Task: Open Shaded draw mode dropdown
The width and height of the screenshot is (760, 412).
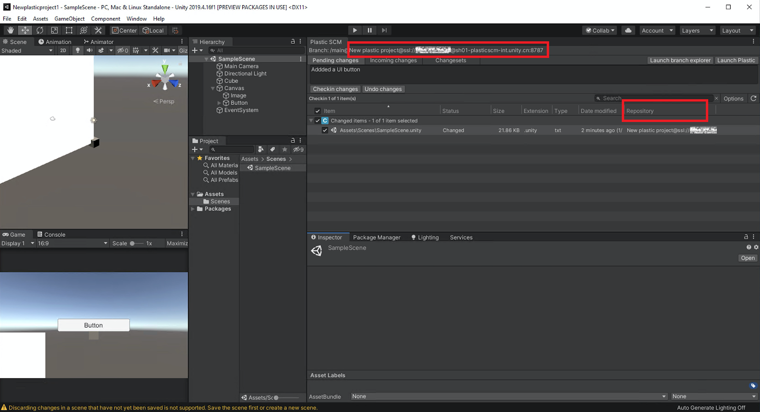Action: [27, 50]
